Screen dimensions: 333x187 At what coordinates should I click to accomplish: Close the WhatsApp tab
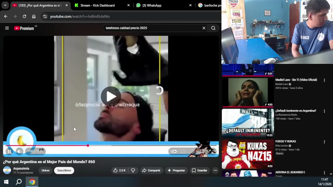pos(190,5)
